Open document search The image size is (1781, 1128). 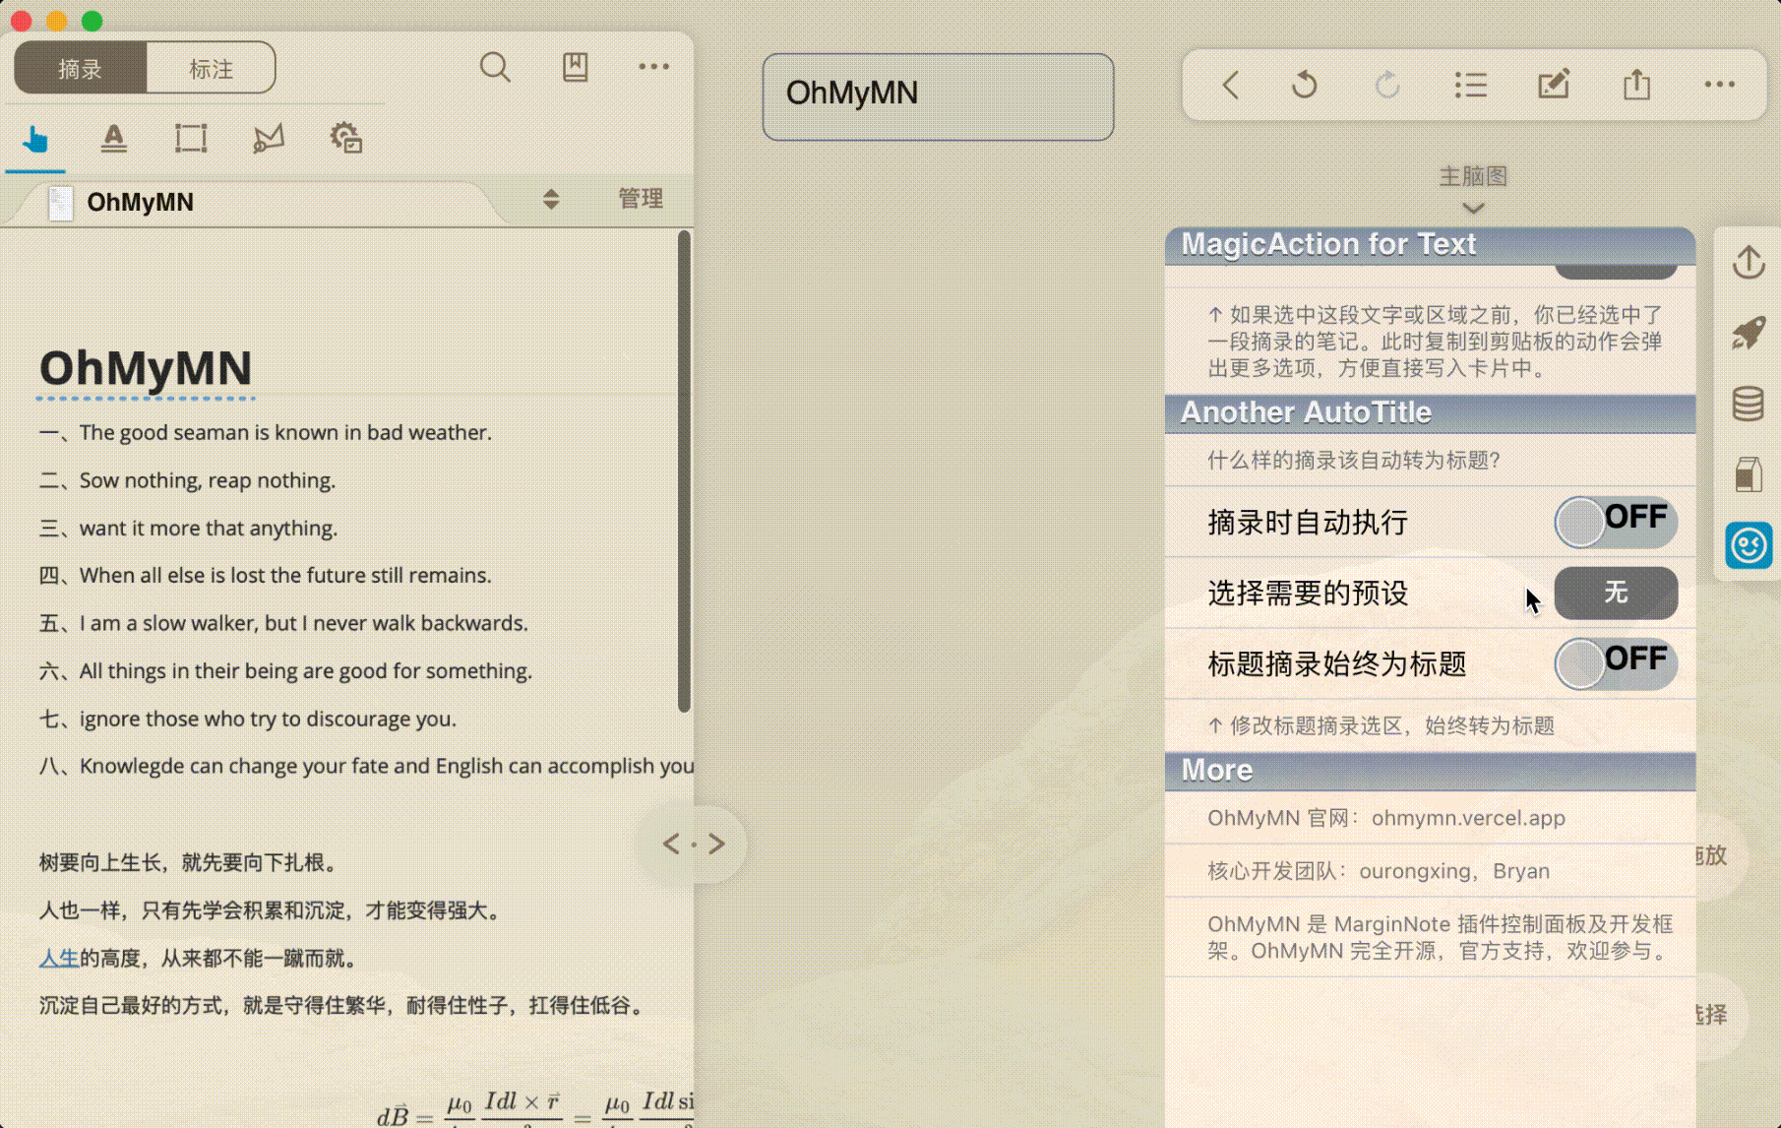495,68
